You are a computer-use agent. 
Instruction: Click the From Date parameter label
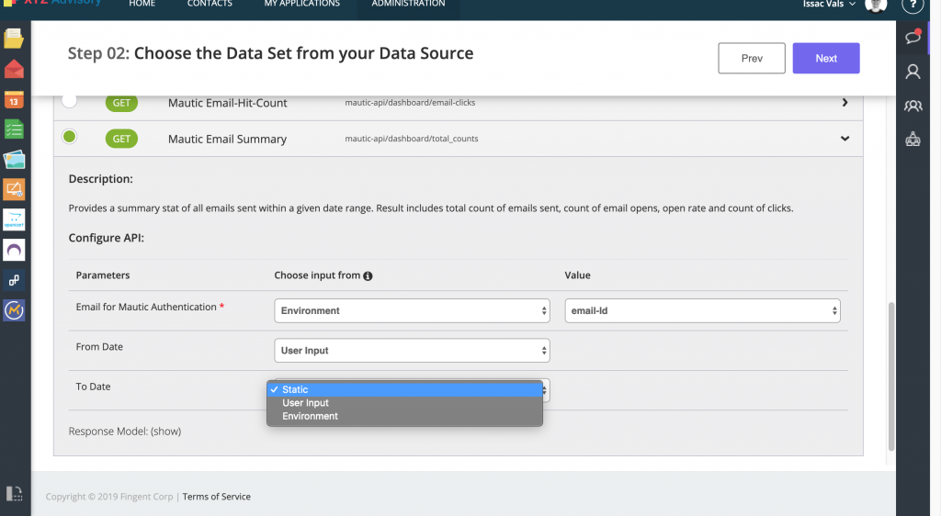[99, 347]
